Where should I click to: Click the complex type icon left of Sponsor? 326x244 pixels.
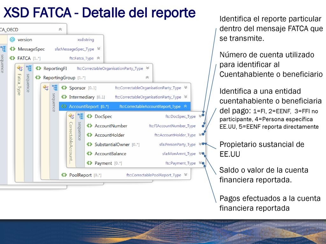(x=46, y=88)
